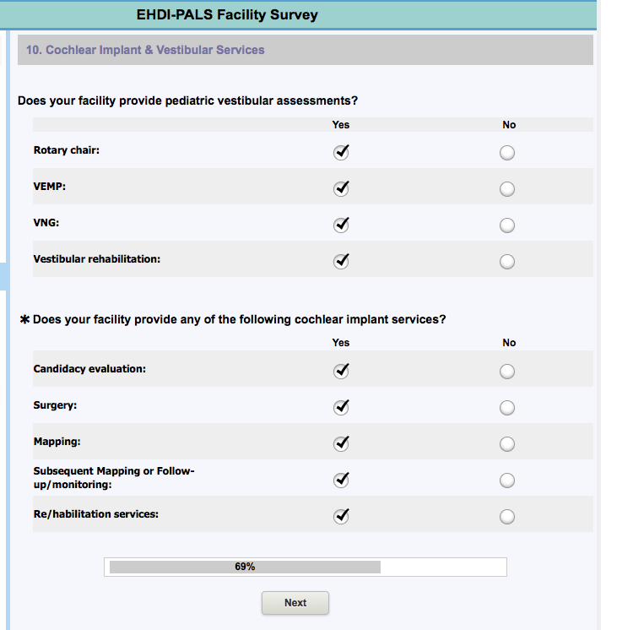The image size is (633, 630).
Task: Click the Next button
Action: (295, 603)
